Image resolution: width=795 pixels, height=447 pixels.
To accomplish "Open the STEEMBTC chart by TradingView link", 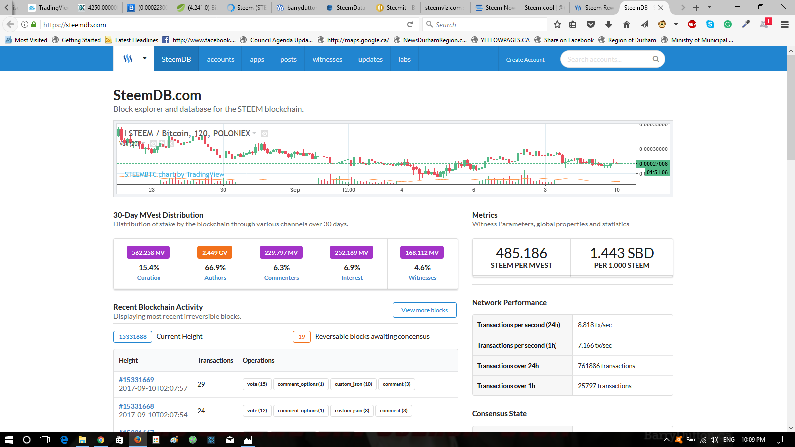I will [174, 174].
